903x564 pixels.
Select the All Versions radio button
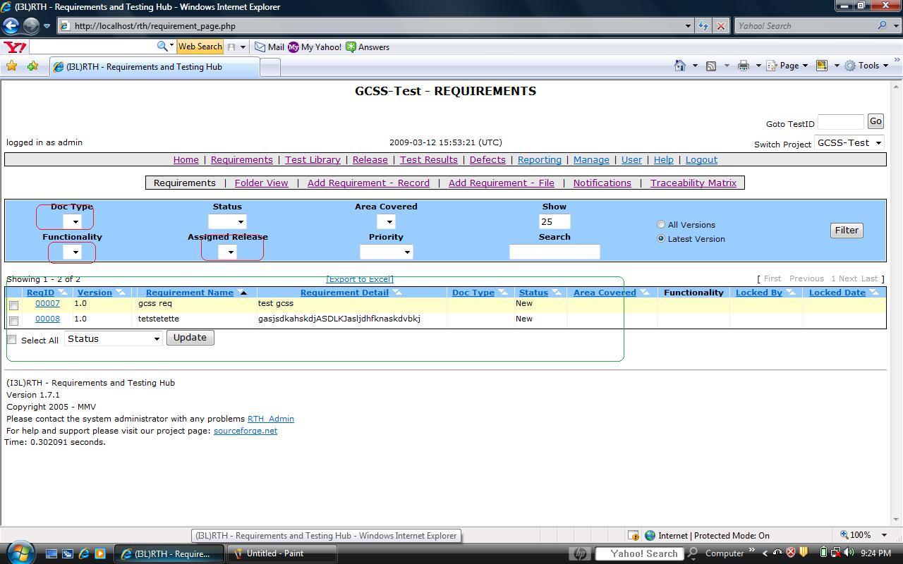(661, 224)
